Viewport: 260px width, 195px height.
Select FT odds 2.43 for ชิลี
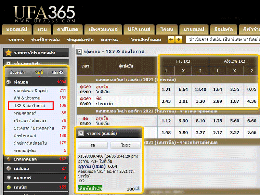166,101
